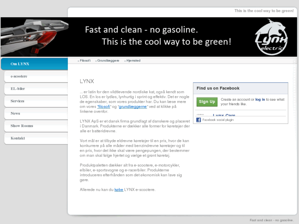Go to the Kontakt page
Screen dimensions: 299x224
[36, 138]
